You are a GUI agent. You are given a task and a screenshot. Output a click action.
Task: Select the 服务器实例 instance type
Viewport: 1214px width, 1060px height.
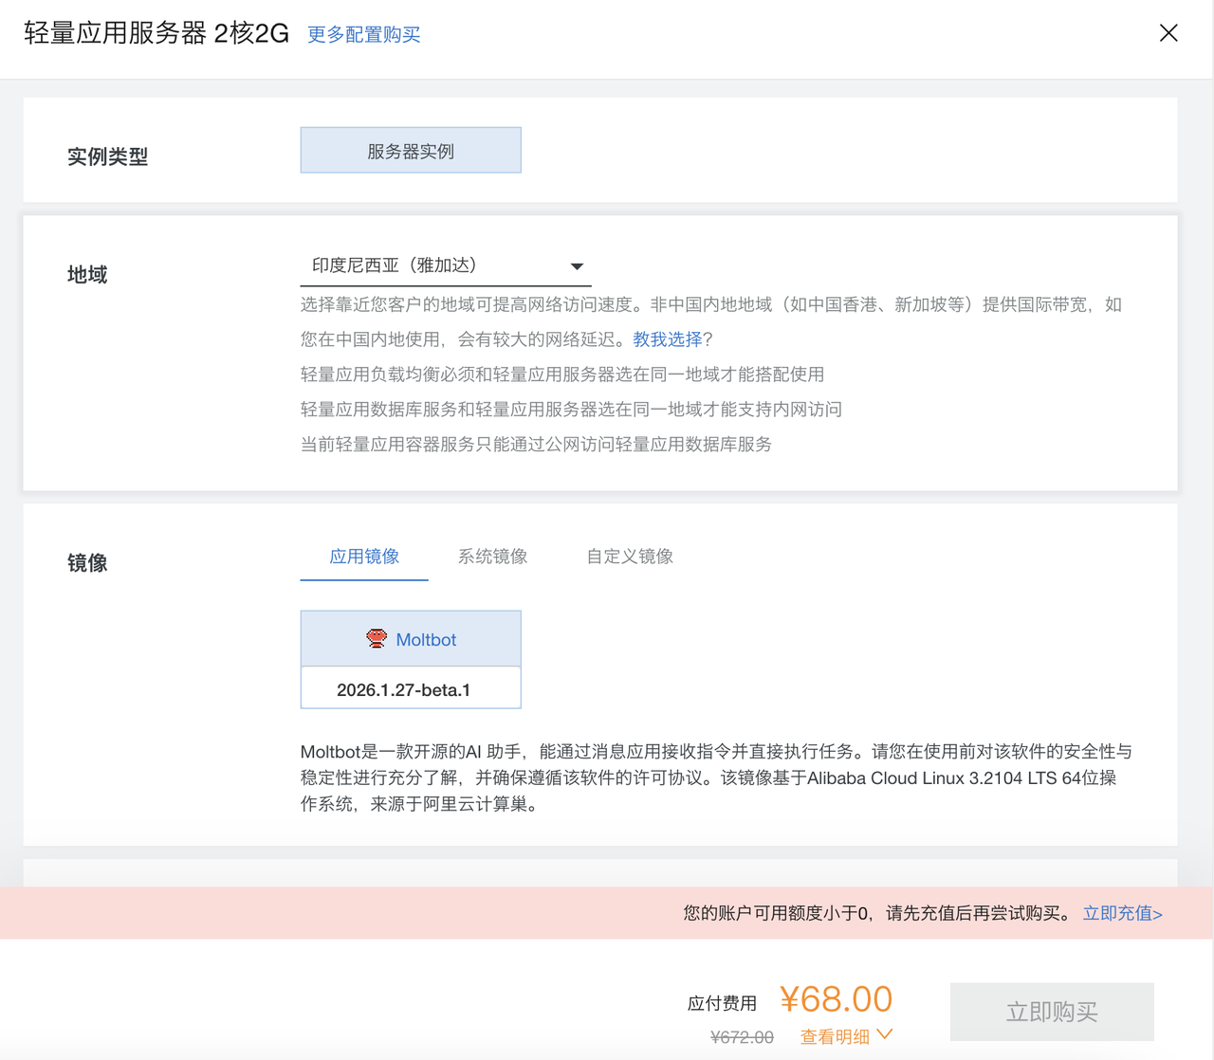tap(411, 151)
